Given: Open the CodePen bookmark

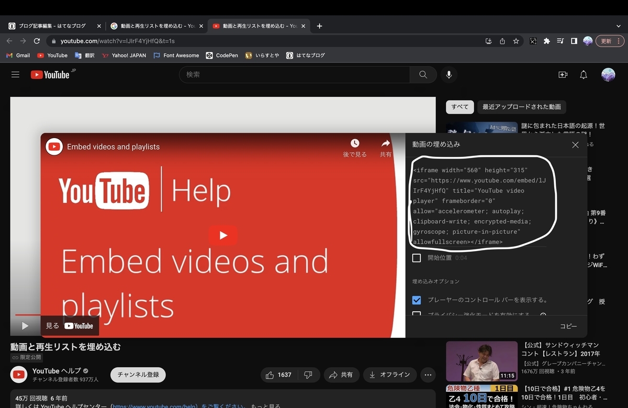Looking at the screenshot, I should point(222,55).
